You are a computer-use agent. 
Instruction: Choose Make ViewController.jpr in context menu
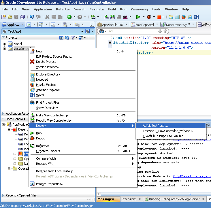tap(83, 115)
